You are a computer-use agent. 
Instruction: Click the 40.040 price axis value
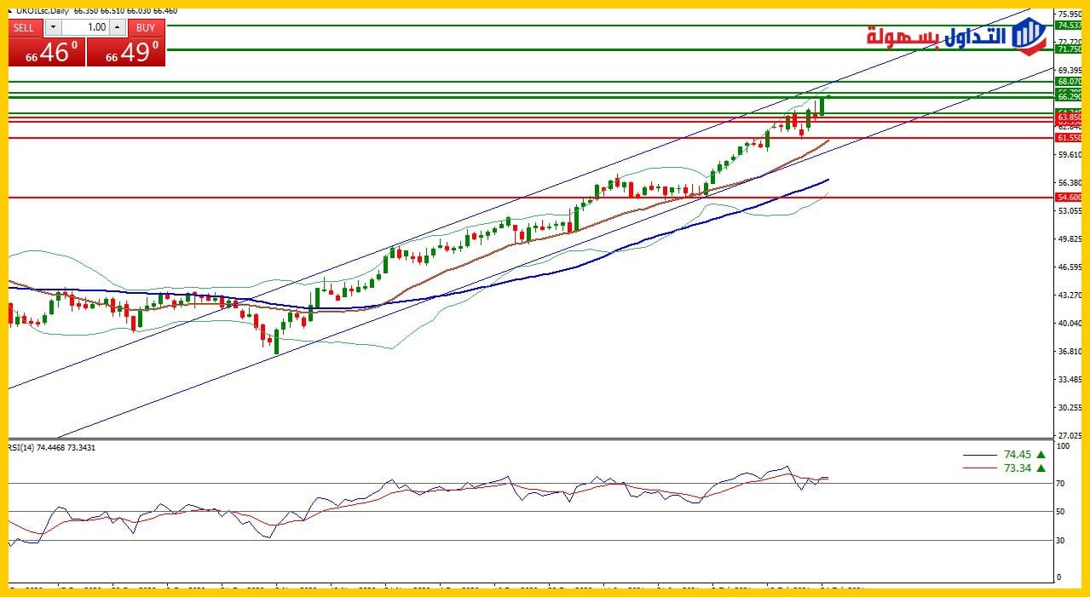[x=1069, y=323]
